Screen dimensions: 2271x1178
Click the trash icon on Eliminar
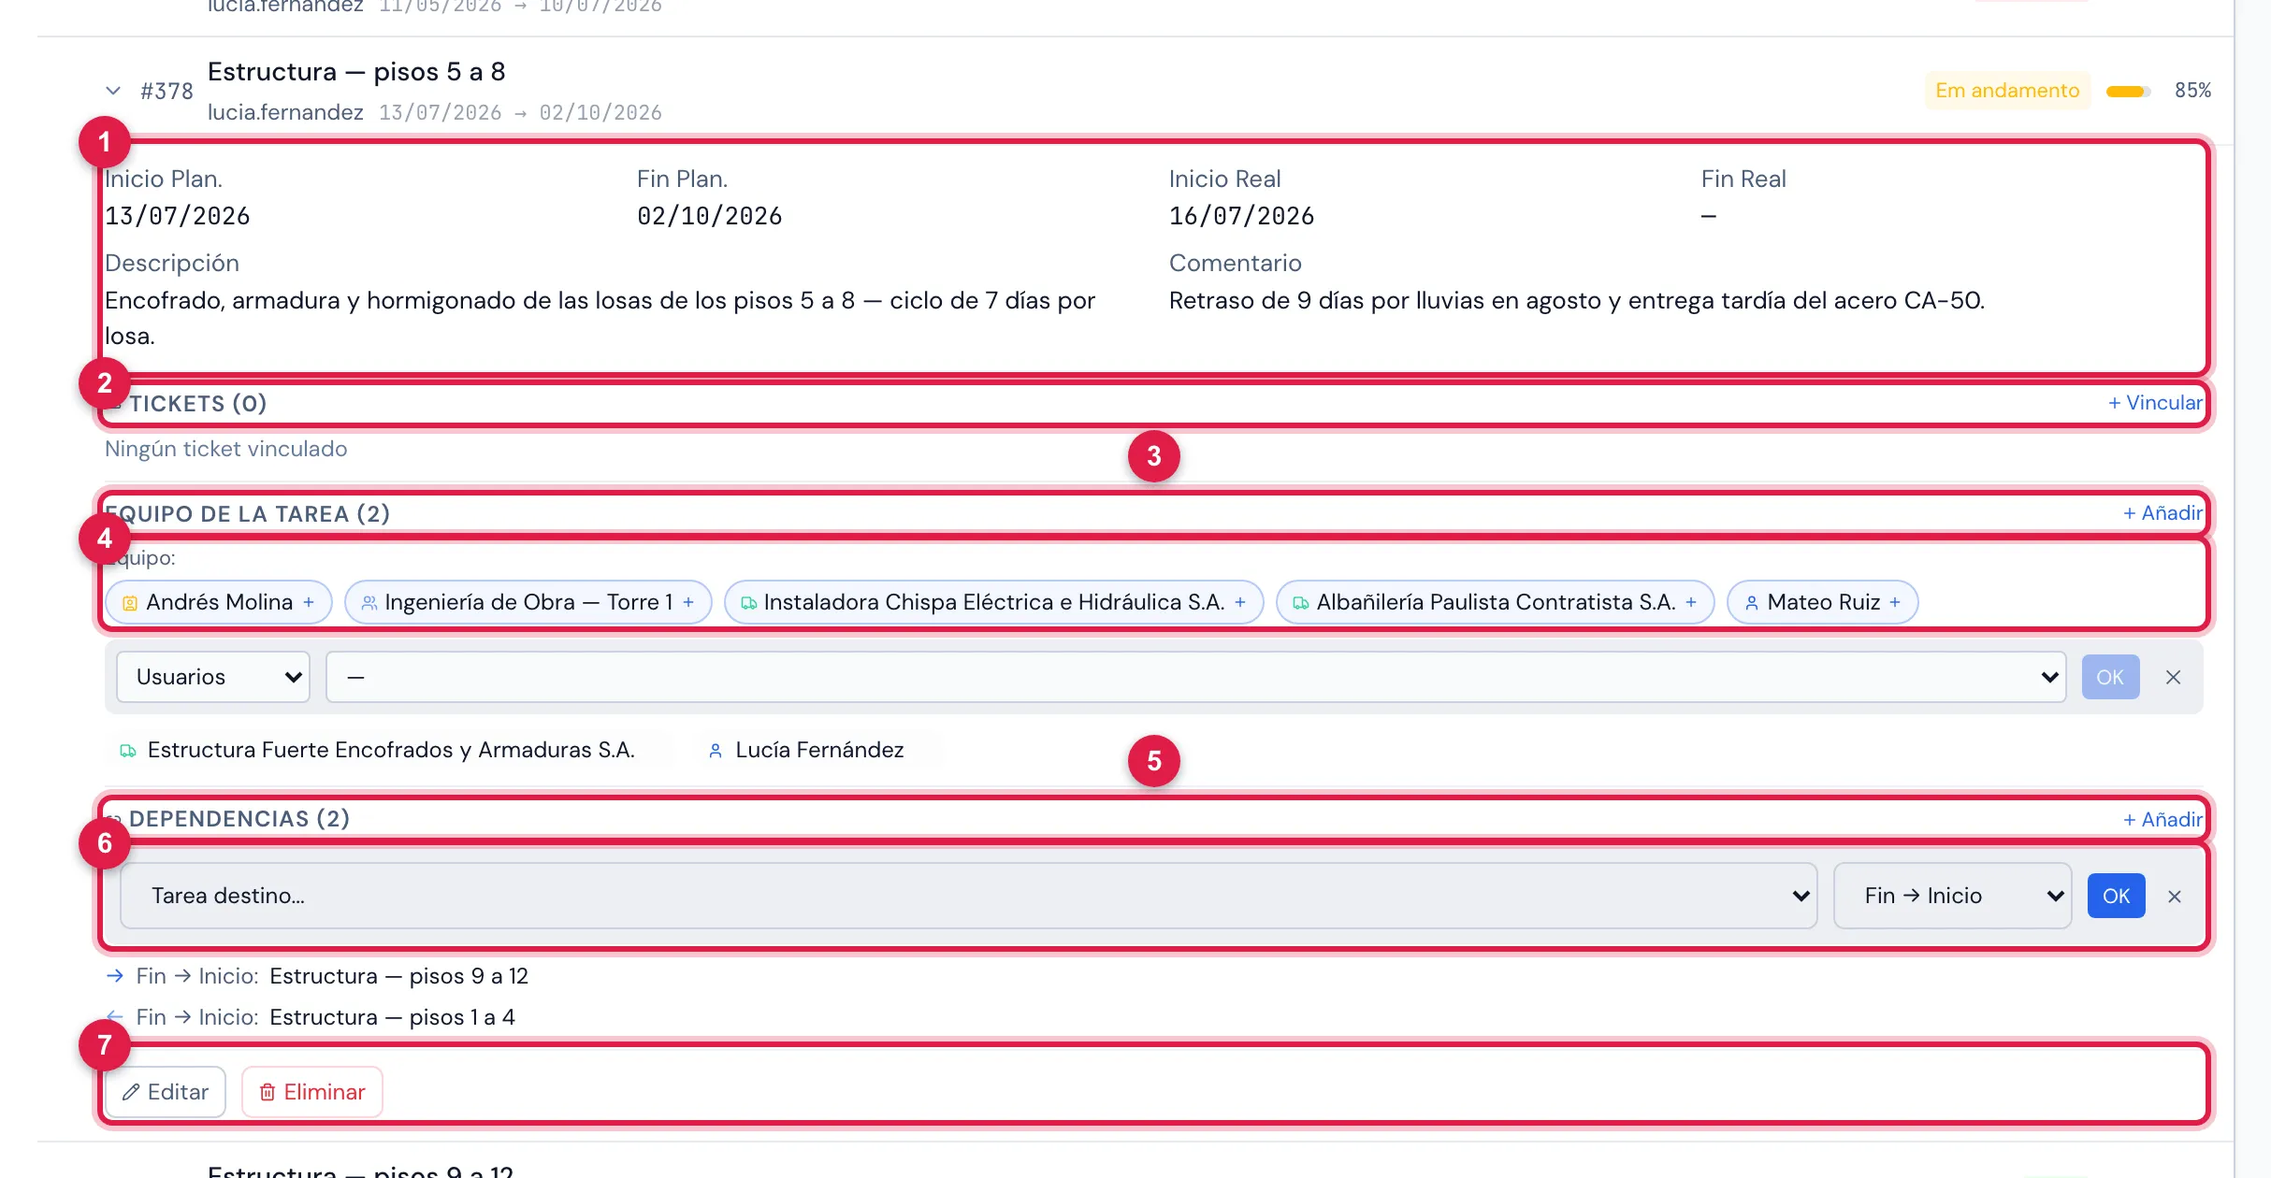click(x=268, y=1092)
